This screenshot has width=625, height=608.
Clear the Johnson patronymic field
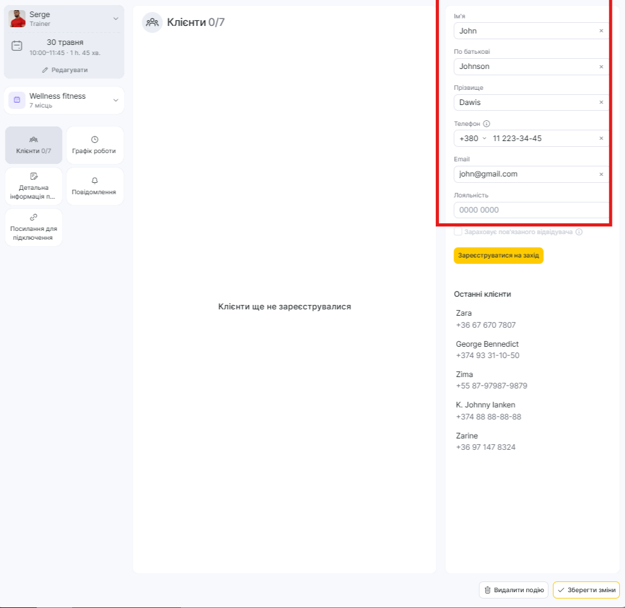click(601, 66)
